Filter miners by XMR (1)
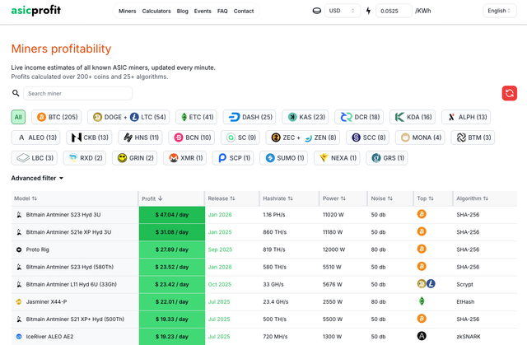Screen dimensions: 527x345 click(x=184, y=158)
